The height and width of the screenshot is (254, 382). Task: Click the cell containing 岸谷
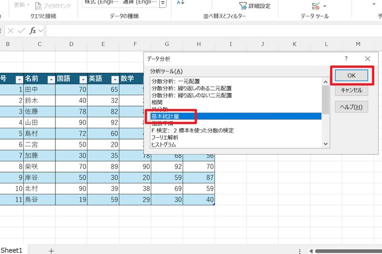[x=40, y=177]
